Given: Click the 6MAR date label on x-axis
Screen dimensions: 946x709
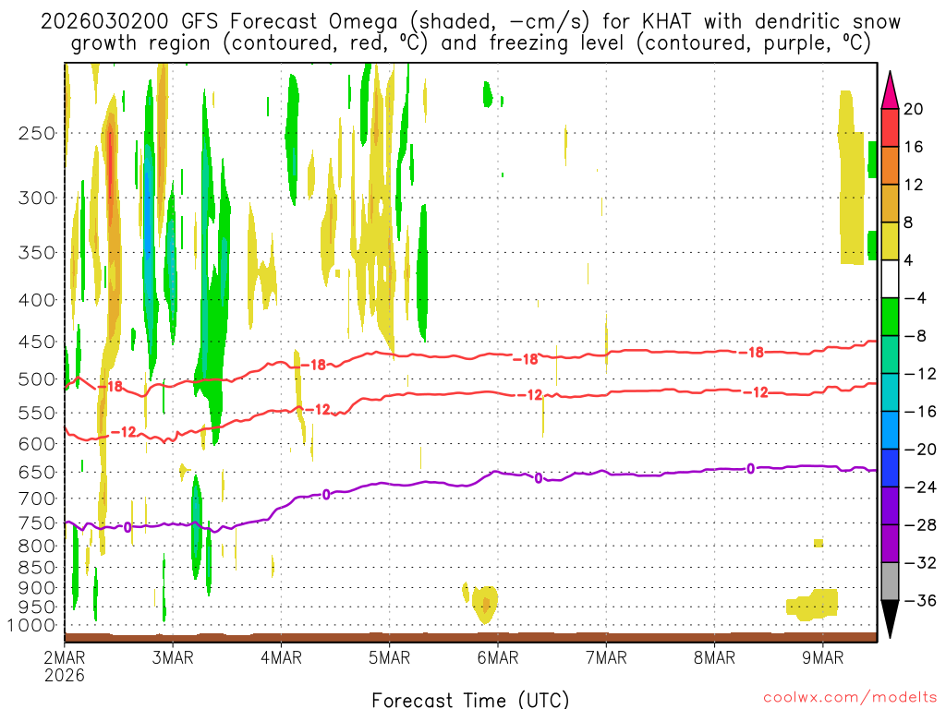Looking at the screenshot, I should (498, 657).
